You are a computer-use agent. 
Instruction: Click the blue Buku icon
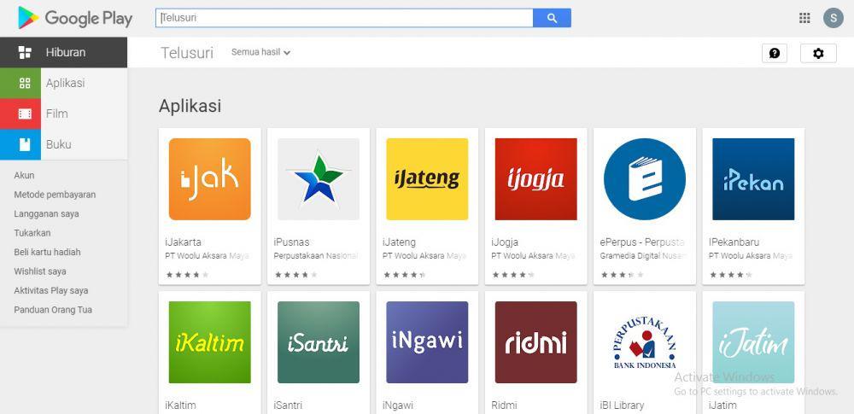coord(20,144)
